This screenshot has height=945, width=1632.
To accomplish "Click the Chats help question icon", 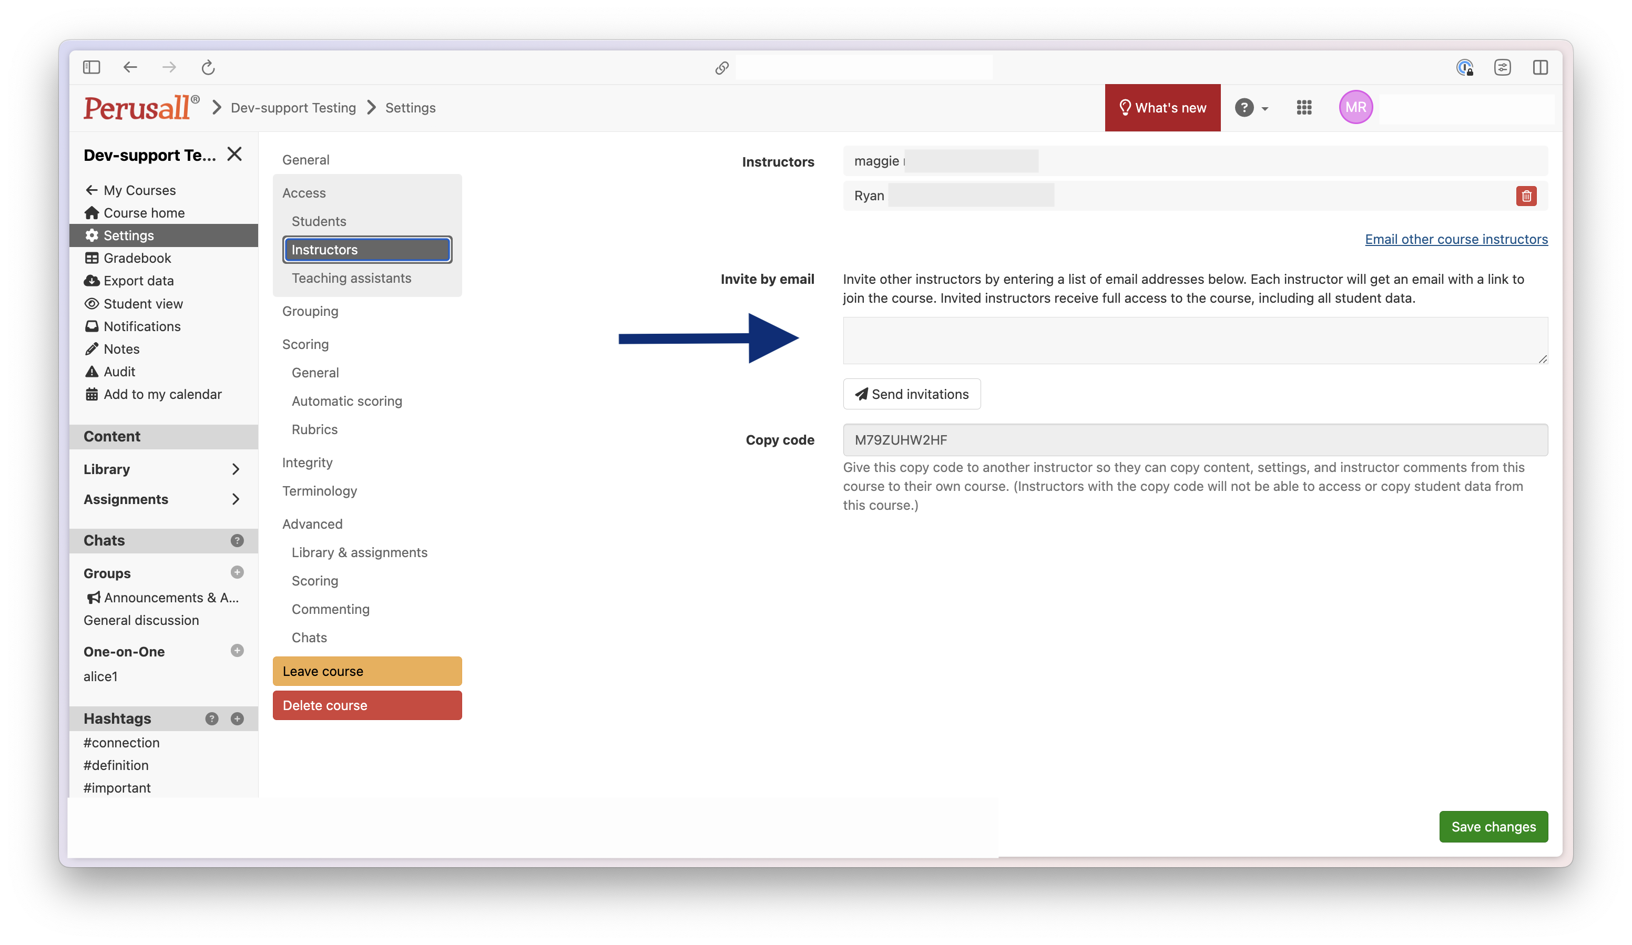I will point(237,540).
